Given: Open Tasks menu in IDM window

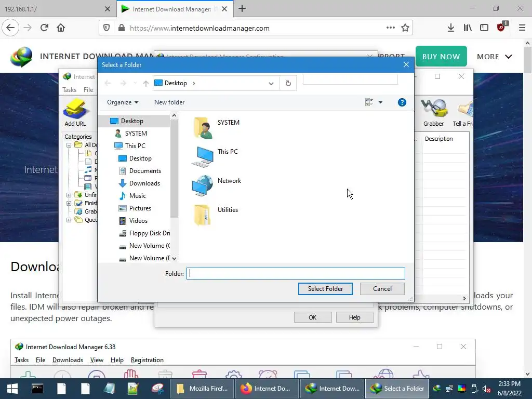Looking at the screenshot, I should click(69, 89).
